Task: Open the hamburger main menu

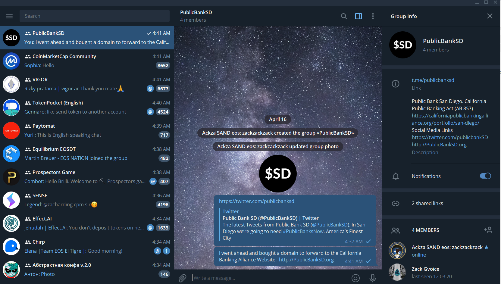Action: 9,16
